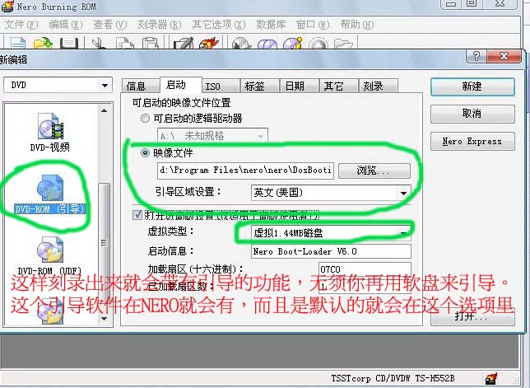Switch to the 其它 tab

[x=339, y=86]
